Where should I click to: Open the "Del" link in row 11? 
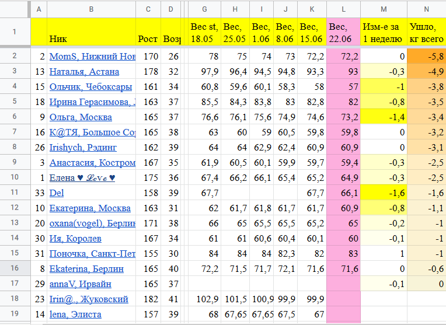(57, 193)
